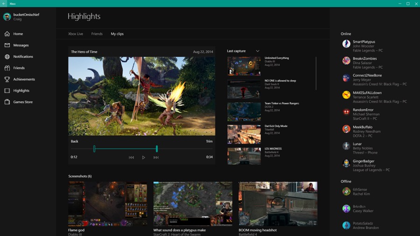
Task: Open the Unlimited Everything clip thumbnail
Action: coord(244,66)
